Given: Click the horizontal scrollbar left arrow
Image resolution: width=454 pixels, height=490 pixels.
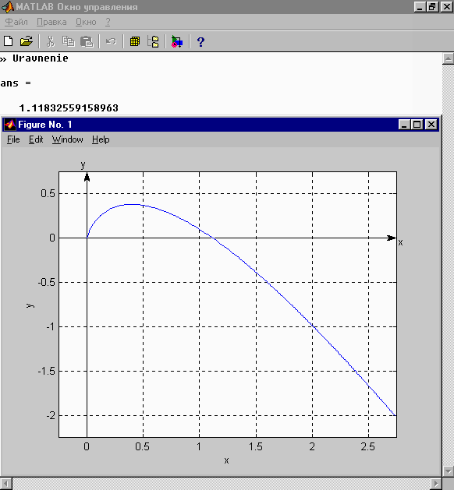Looking at the screenshot, I should tap(6, 484).
